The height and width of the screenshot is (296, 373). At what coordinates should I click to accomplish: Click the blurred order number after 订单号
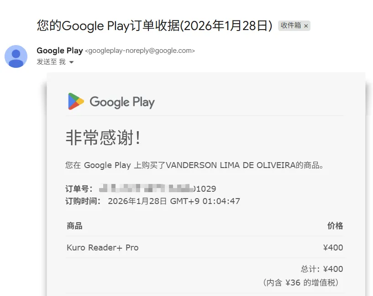pyautogui.click(x=158, y=189)
